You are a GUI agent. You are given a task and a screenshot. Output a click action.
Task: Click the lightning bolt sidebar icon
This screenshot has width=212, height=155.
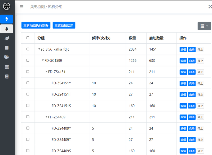coord(7,19)
